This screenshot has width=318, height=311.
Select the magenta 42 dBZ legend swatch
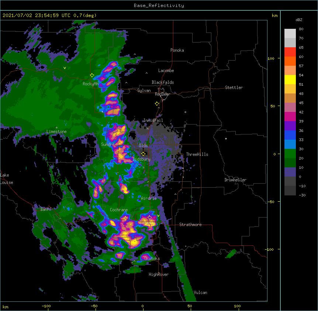click(x=290, y=116)
